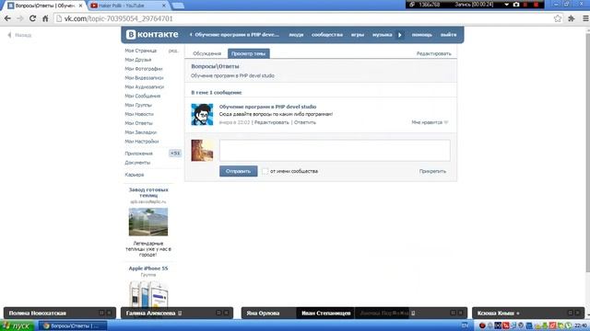590x331 pixels.
Task: Open музыка in VK header
Action: click(382, 35)
